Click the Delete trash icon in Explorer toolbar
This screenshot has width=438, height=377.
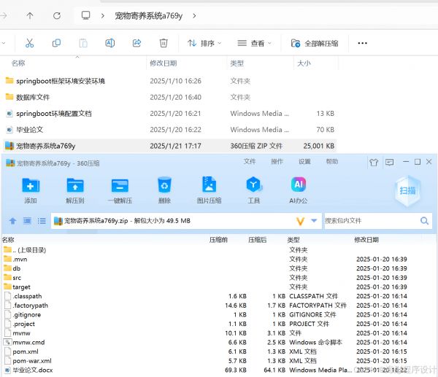click(x=164, y=43)
